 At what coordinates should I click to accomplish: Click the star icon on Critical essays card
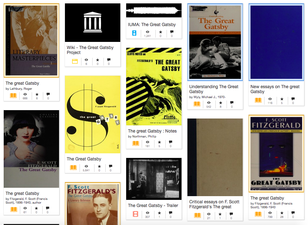click(220, 214)
